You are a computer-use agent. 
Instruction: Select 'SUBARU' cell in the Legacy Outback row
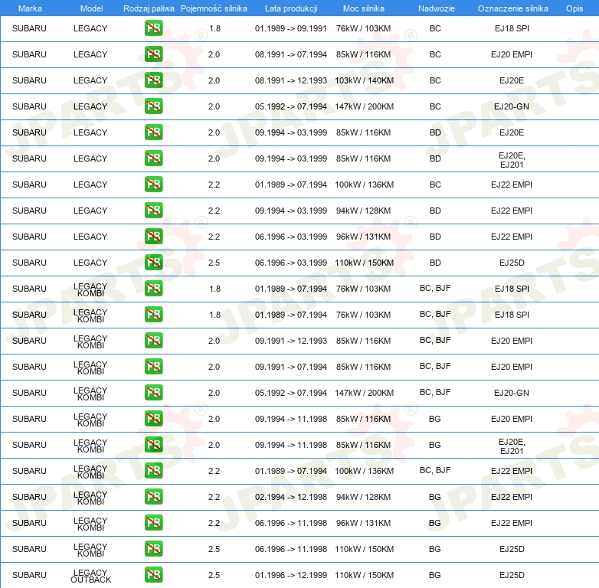pyautogui.click(x=29, y=575)
